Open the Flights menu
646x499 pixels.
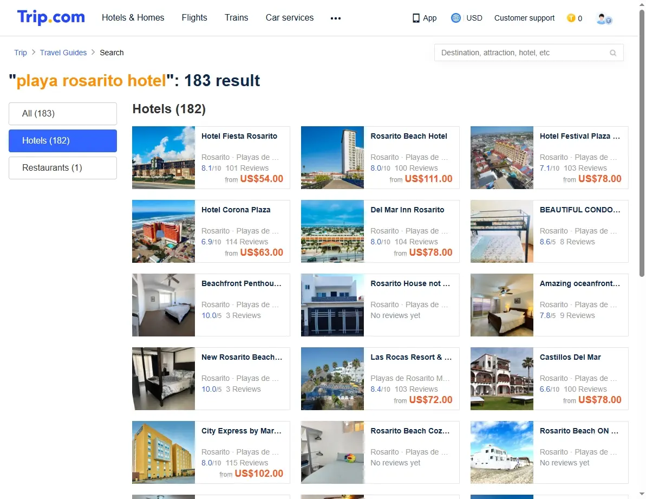tap(194, 18)
